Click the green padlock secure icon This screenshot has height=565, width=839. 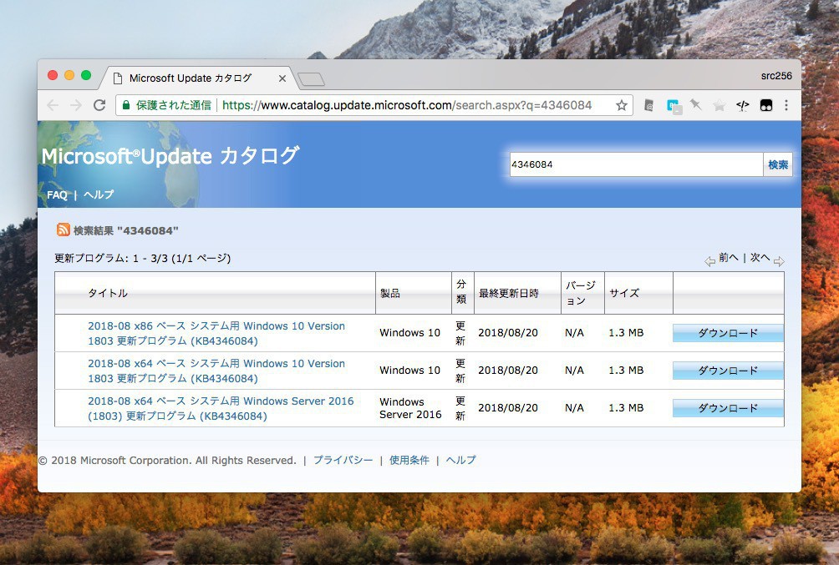(x=125, y=105)
